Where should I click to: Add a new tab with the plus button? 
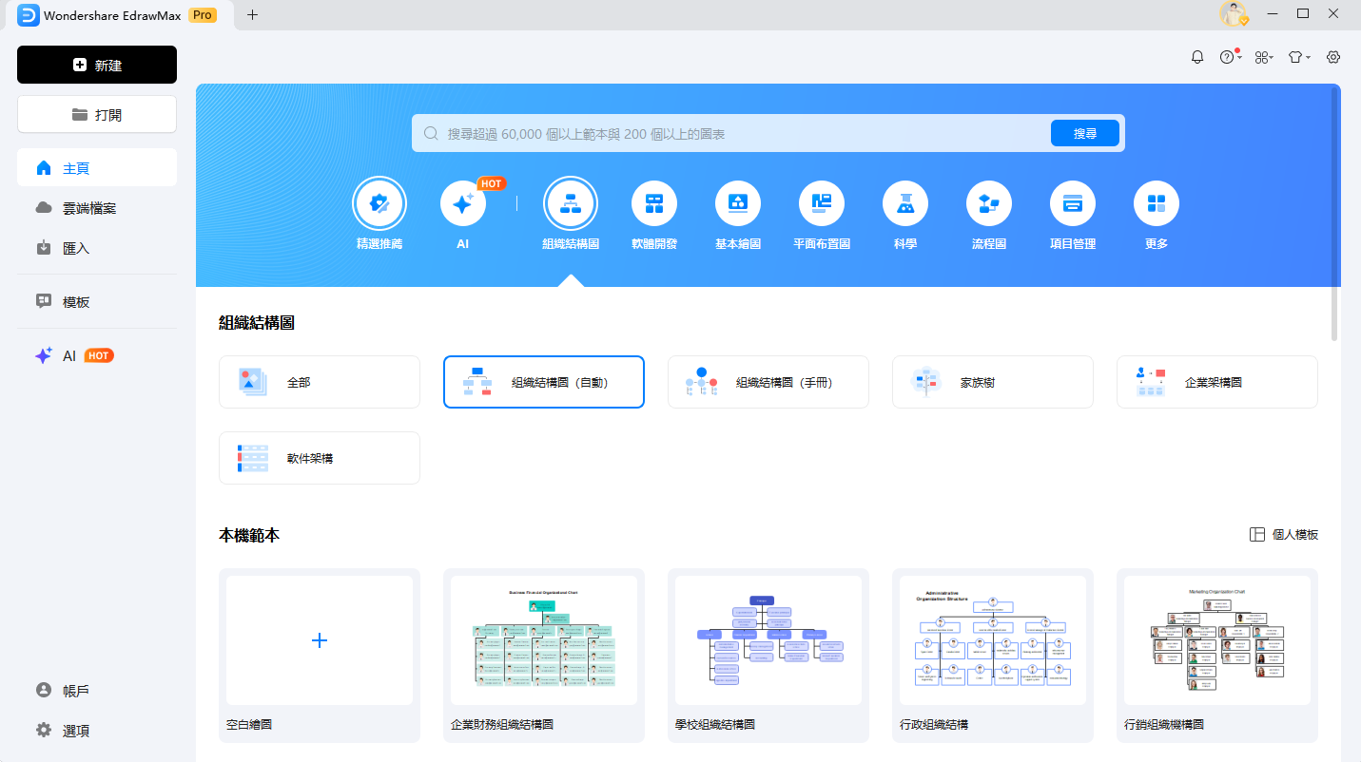pos(252,14)
